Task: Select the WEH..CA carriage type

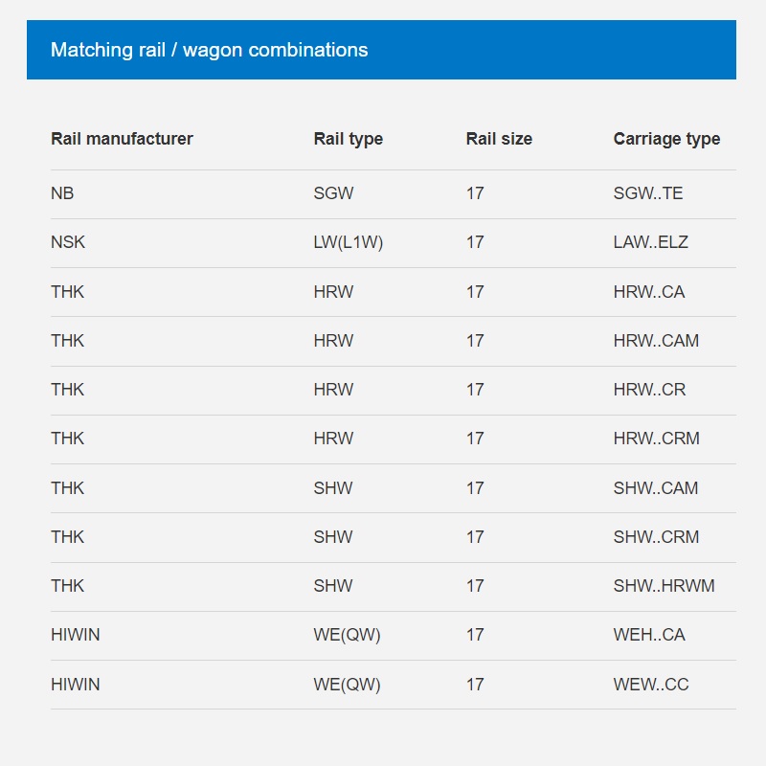Action: (x=649, y=635)
